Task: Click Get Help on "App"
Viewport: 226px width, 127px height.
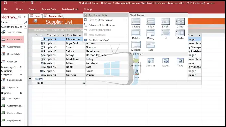Action: click(106, 40)
